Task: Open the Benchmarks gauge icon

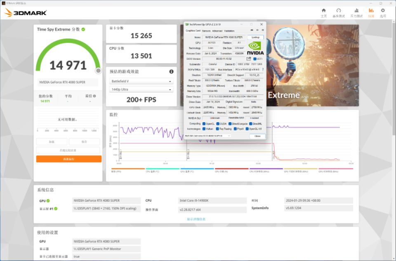Action: (x=339, y=11)
